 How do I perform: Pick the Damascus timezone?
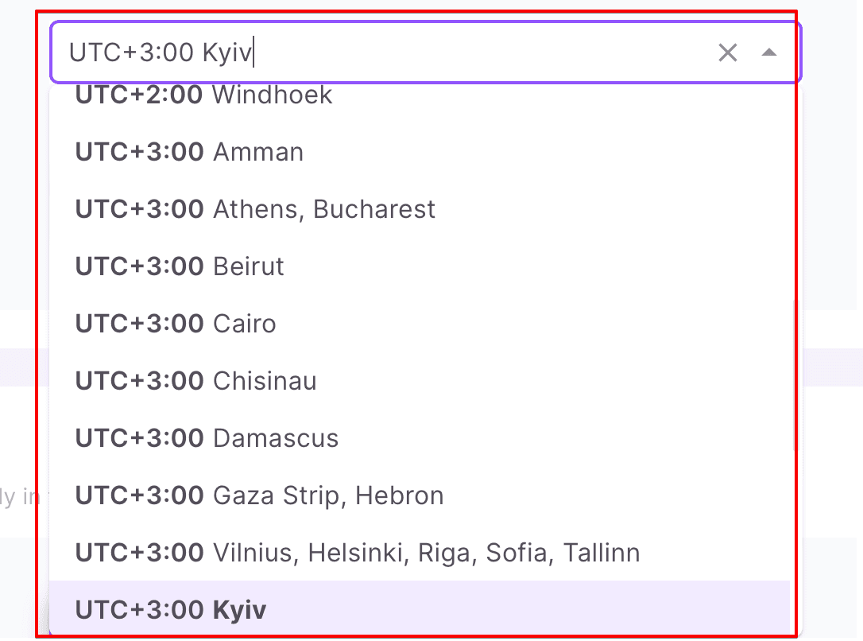pyautogui.click(x=207, y=438)
